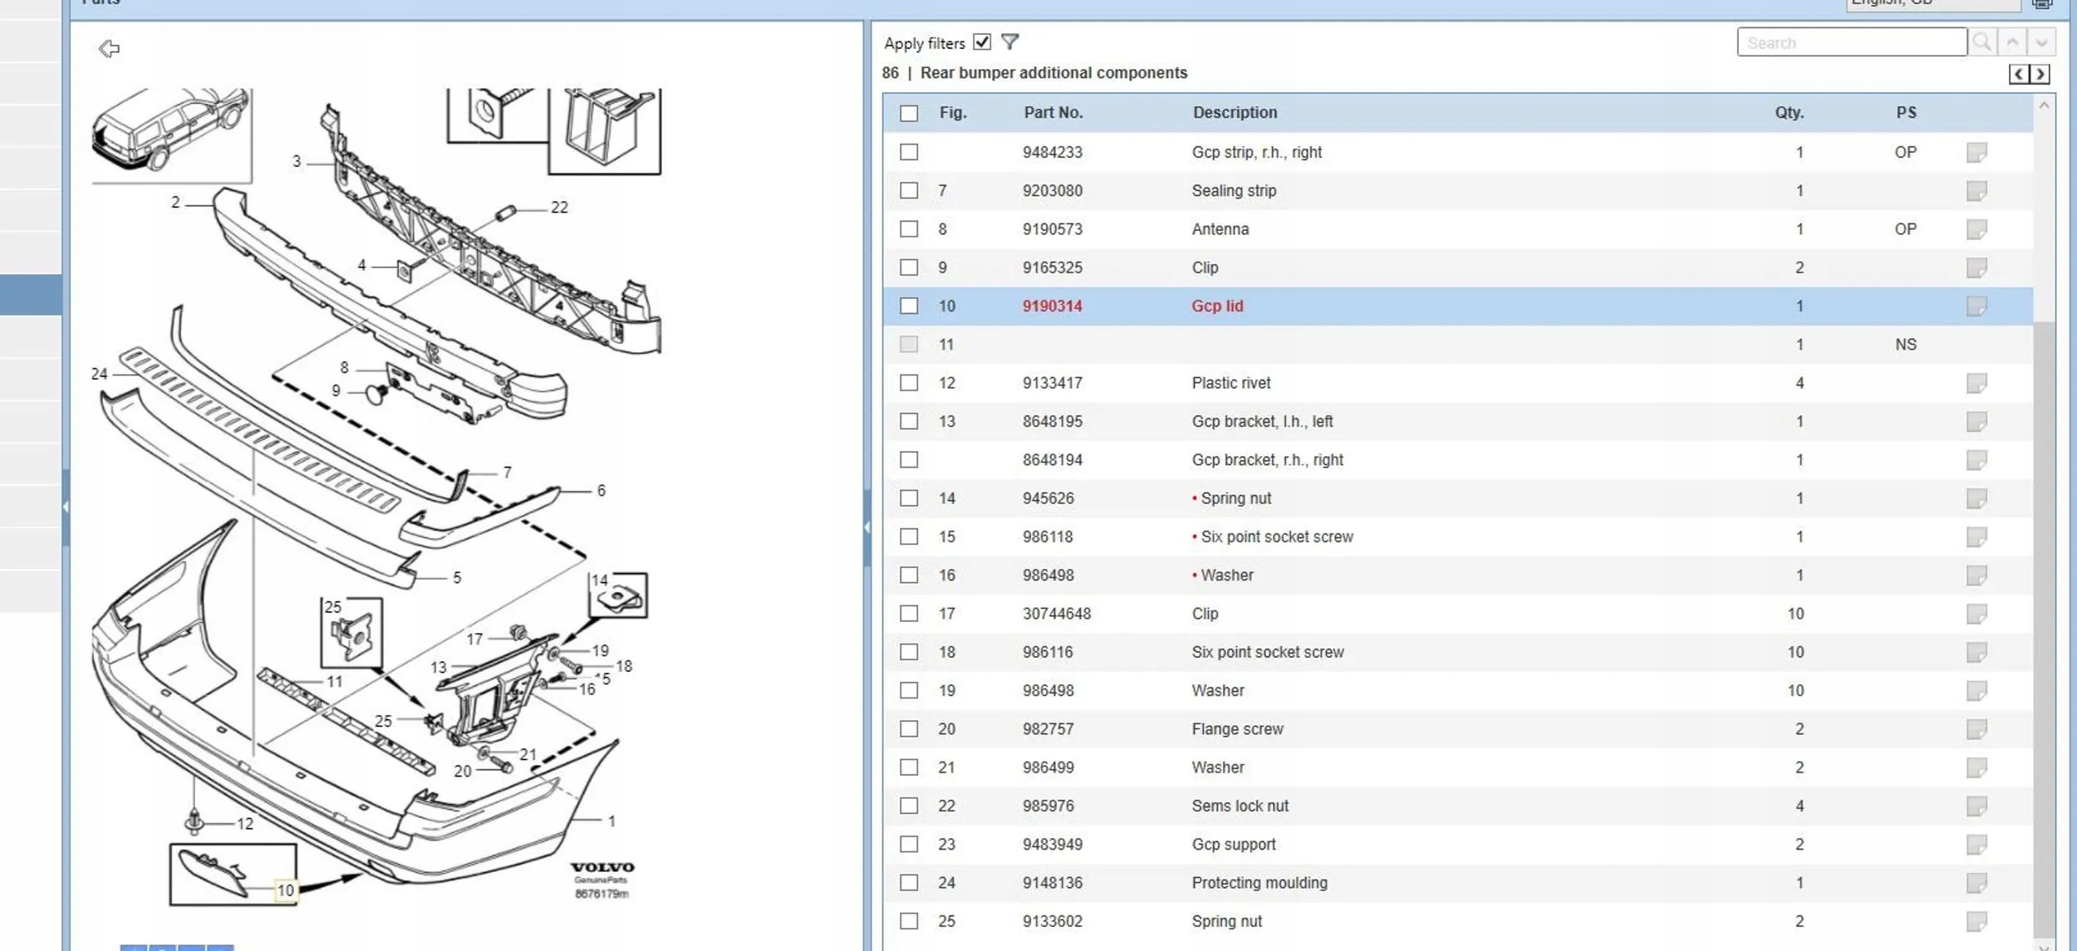Go to next parts section arrow
This screenshot has width=2077, height=951.
[2040, 74]
